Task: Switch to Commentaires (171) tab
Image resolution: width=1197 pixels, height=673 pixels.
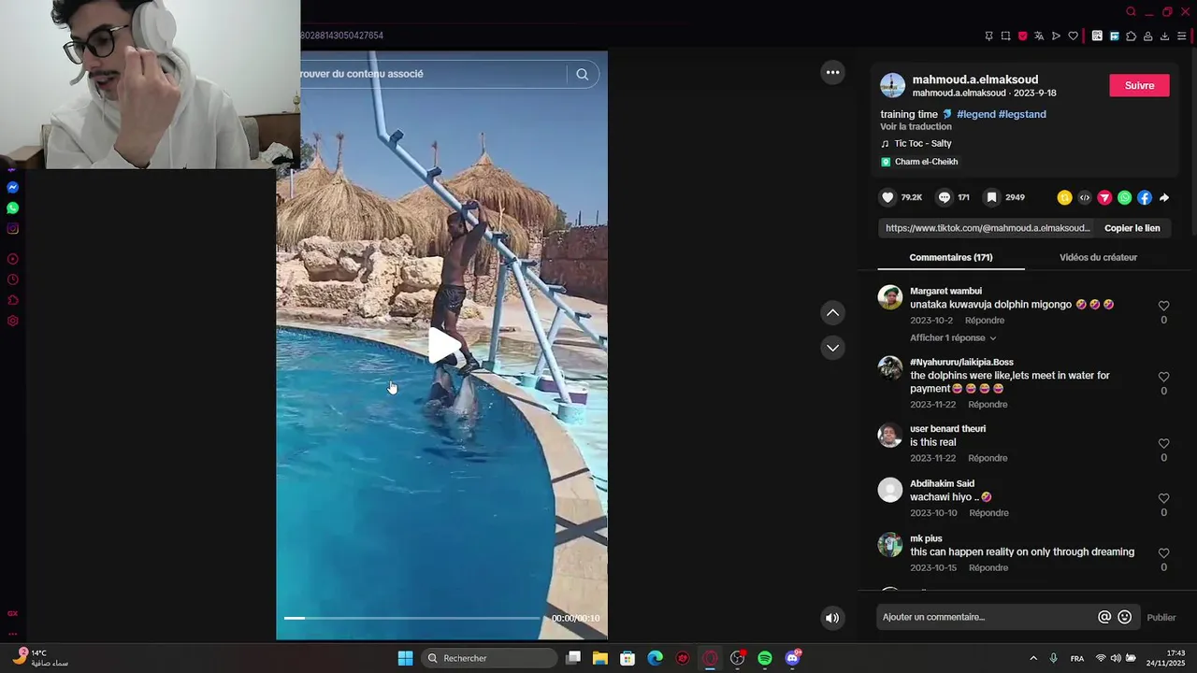Action: click(x=951, y=257)
